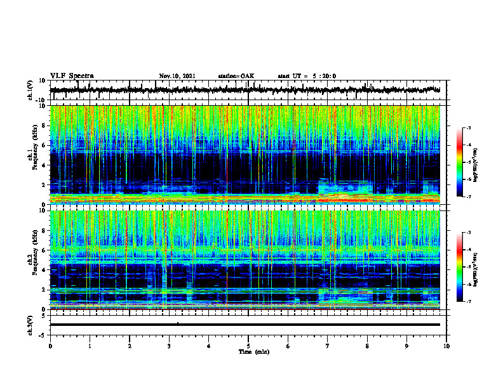The width and height of the screenshot is (503, 388).
Task: Click the "ch.1(V)" waveform axis label
Action: 30,90
